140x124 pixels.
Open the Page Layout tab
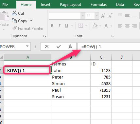pyautogui.click(x=70, y=5)
